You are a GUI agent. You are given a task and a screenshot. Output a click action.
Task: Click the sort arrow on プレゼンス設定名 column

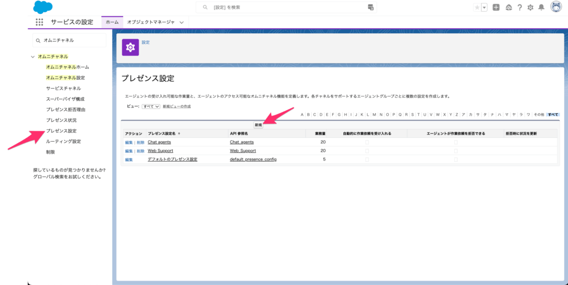point(179,134)
